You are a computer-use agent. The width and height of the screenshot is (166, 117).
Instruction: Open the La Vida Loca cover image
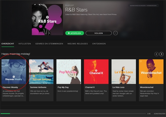click(x=124, y=72)
